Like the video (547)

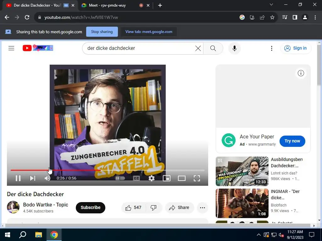[133, 208]
